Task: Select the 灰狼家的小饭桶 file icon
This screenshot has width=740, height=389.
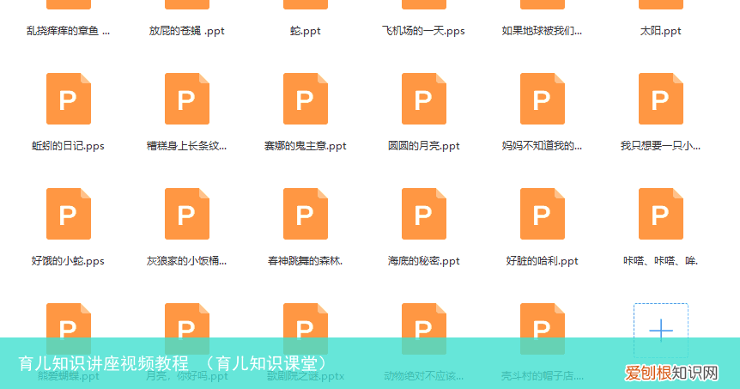Action: (187, 214)
